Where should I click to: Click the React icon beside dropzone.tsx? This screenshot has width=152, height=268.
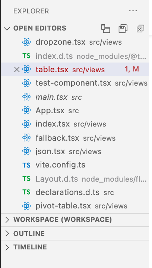pos(26,42)
